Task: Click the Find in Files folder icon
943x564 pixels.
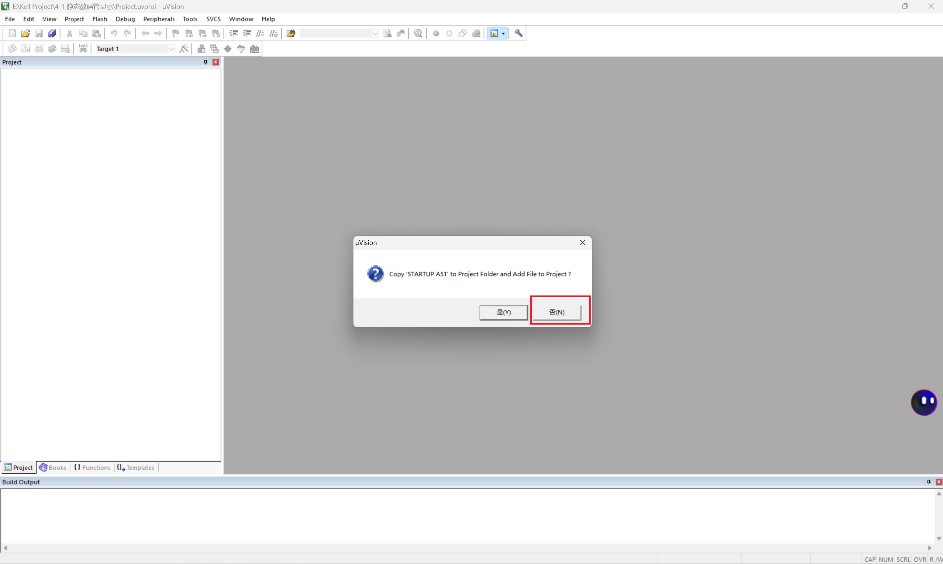Action: pos(291,34)
